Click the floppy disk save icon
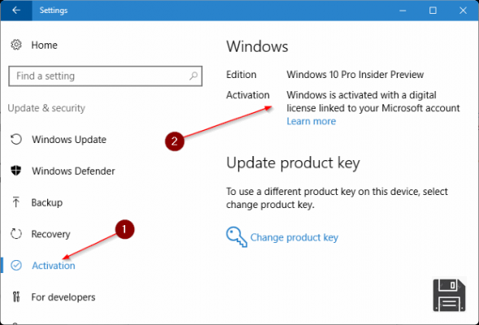479x325 pixels. point(449,295)
